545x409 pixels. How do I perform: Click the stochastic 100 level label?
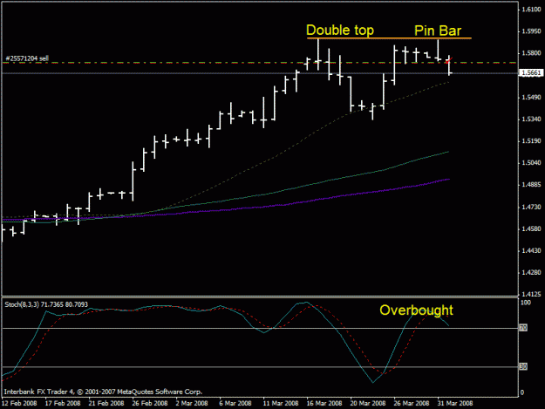point(526,303)
